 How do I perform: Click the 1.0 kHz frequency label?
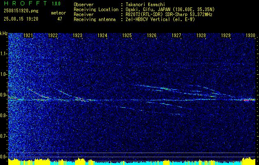point(4,74)
